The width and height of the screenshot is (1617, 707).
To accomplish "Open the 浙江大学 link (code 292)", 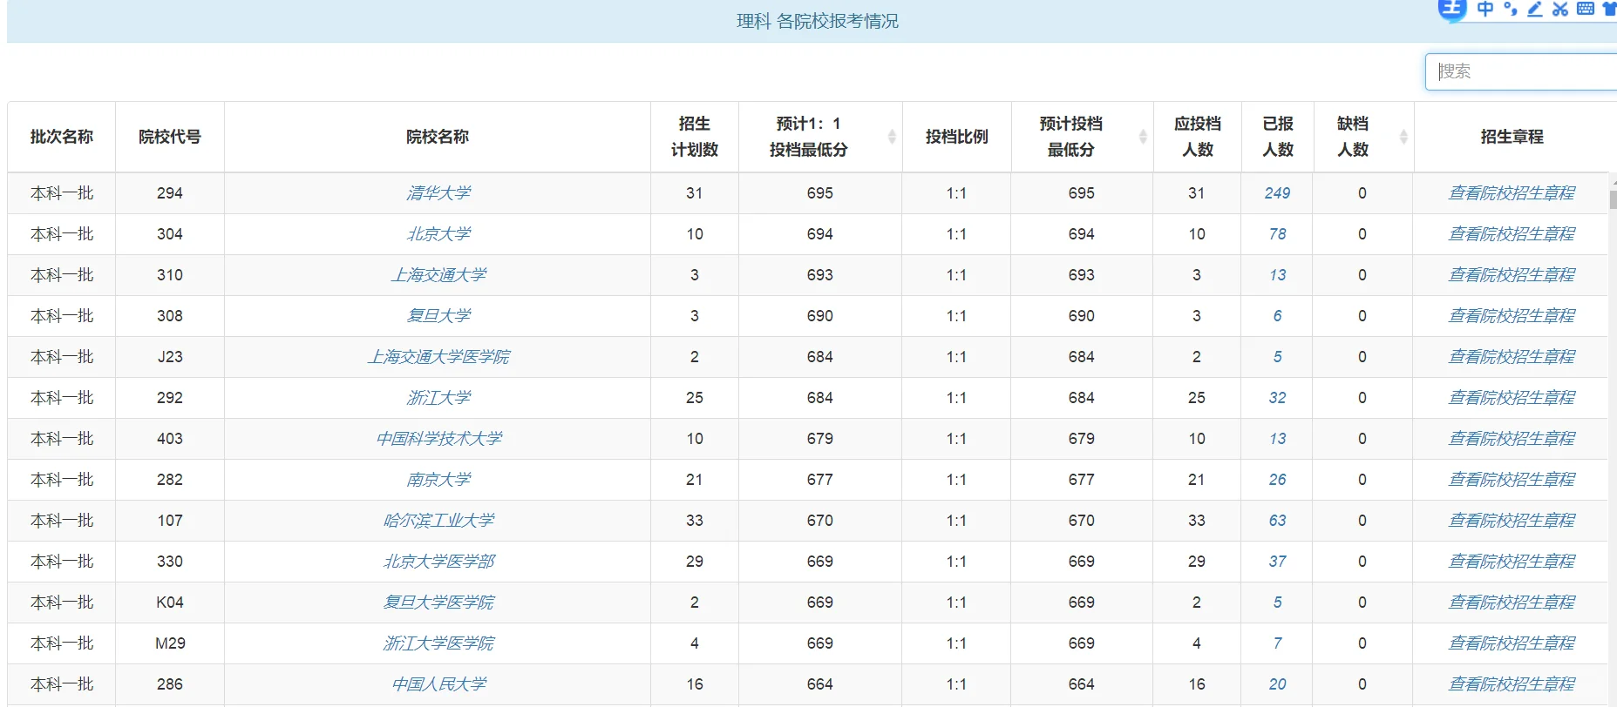I will click(x=438, y=398).
